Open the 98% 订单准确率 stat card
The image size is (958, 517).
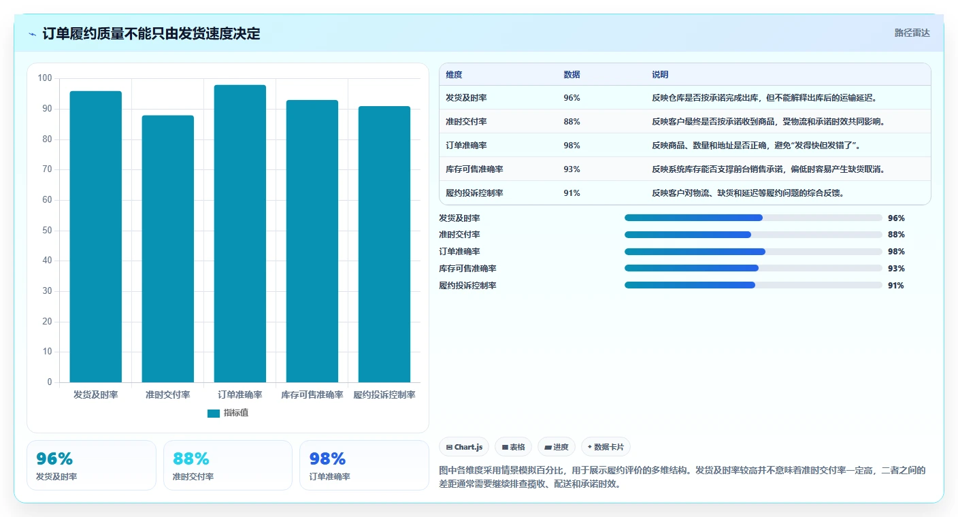point(364,465)
